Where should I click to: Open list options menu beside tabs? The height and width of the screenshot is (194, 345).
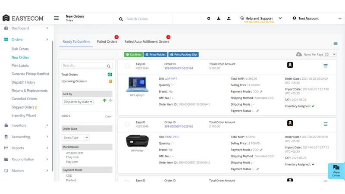[336, 44]
